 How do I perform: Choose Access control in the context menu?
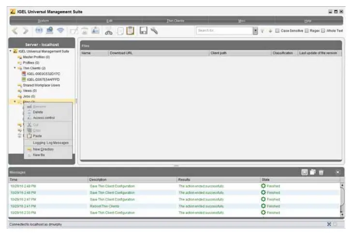(x=48, y=118)
